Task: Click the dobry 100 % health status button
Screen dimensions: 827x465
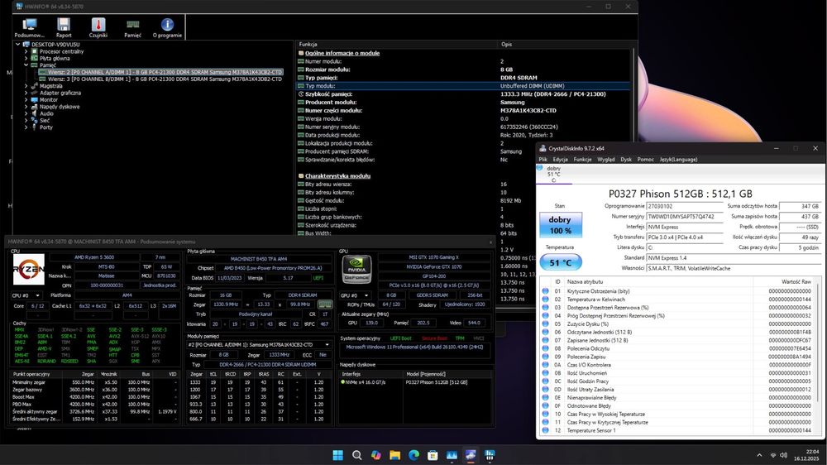Action: [x=560, y=225]
